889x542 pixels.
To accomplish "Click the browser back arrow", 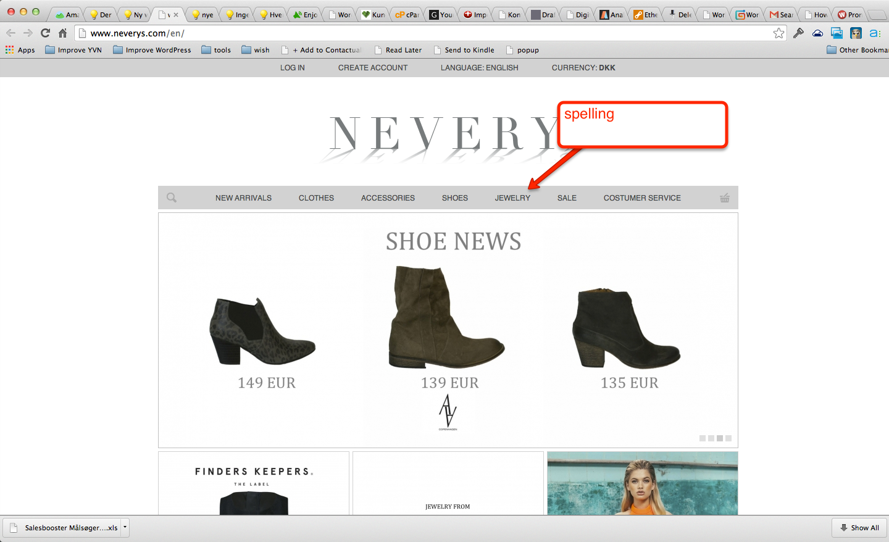I will pos(10,33).
